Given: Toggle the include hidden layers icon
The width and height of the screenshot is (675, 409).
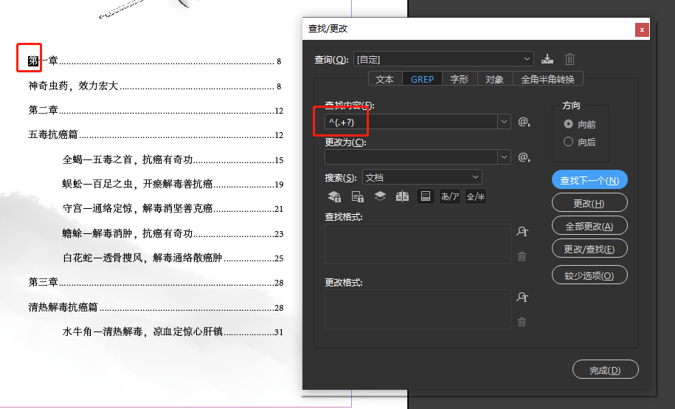Looking at the screenshot, I should 380,196.
